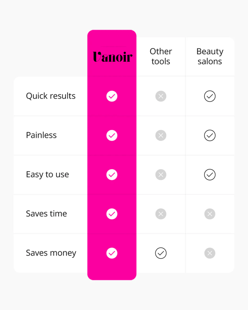Viewport: 248px width, 310px height.
Task: Click the Vanoir checkmark for Easy to use
Action: [112, 175]
